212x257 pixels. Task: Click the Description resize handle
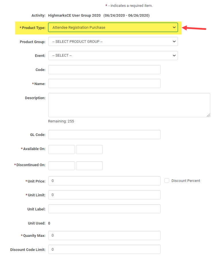click(209, 115)
